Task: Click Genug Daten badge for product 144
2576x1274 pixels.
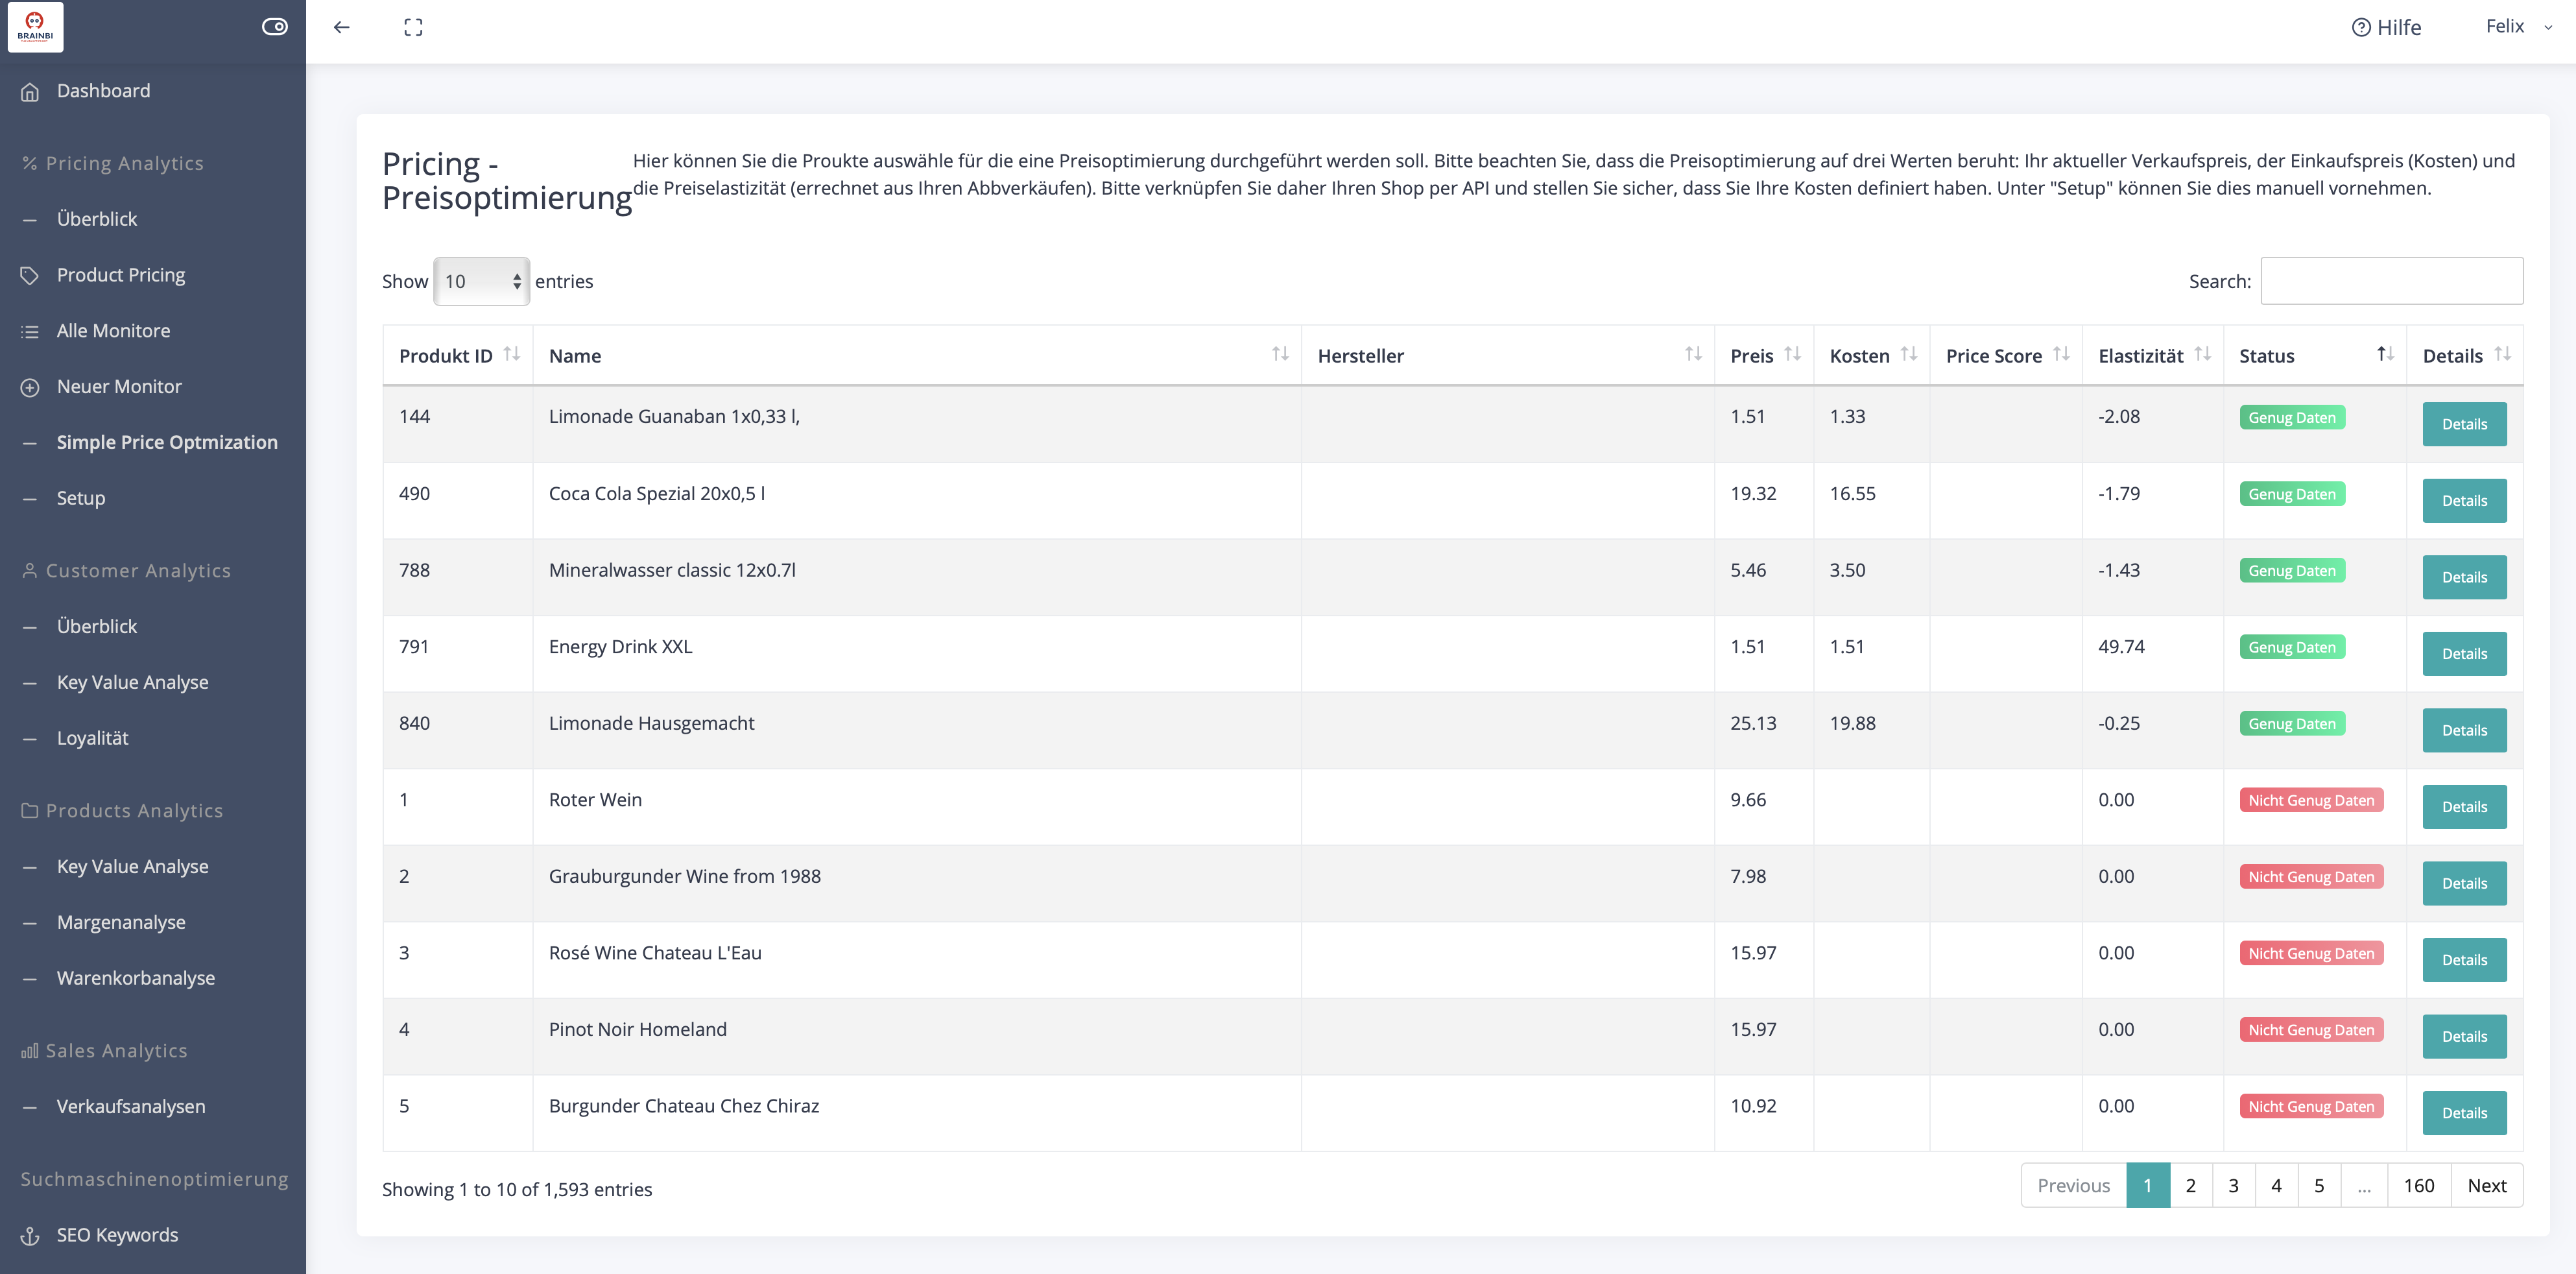Action: pyautogui.click(x=2292, y=418)
